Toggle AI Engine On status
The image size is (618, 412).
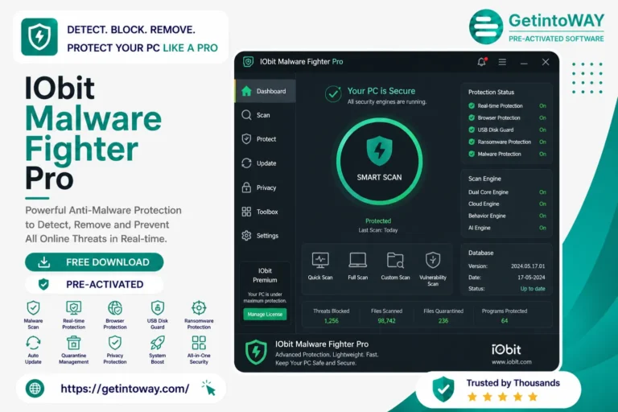(x=542, y=228)
